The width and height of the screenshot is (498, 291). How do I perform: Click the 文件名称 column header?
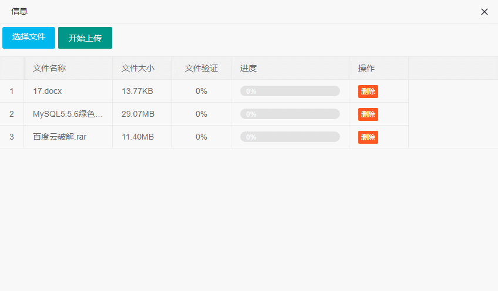tap(49, 68)
